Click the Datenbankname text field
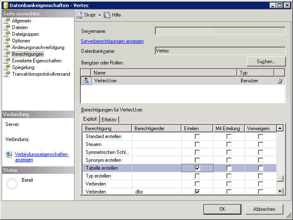 pos(220,51)
